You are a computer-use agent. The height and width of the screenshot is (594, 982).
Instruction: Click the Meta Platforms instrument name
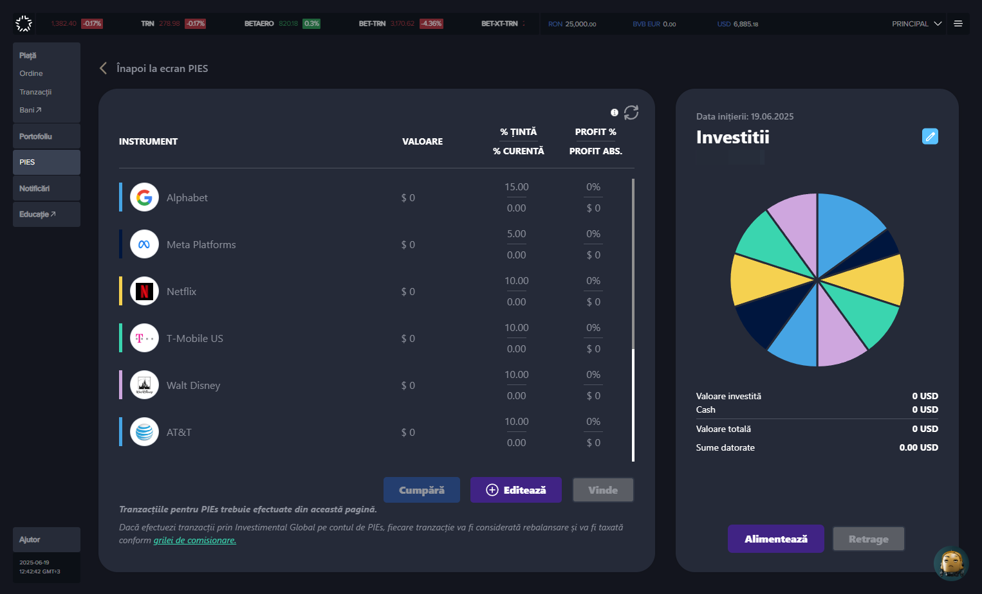(201, 244)
